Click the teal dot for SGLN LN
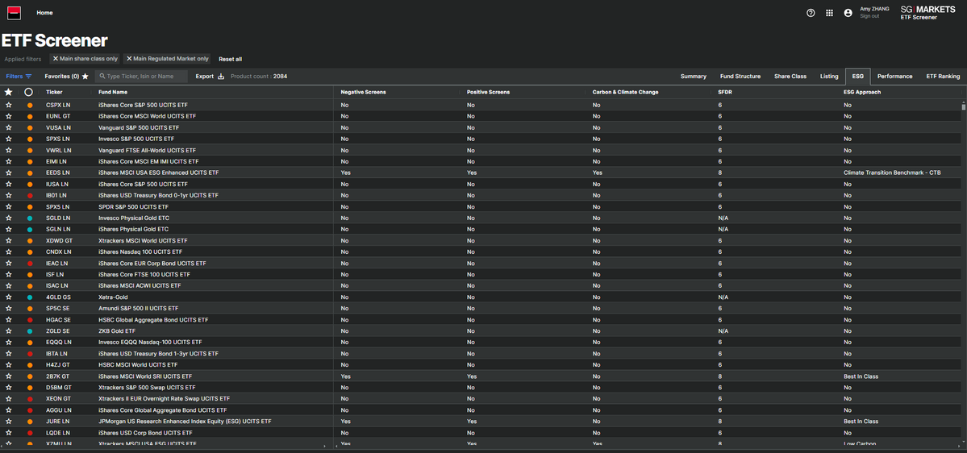Image resolution: width=967 pixels, height=453 pixels. point(30,229)
